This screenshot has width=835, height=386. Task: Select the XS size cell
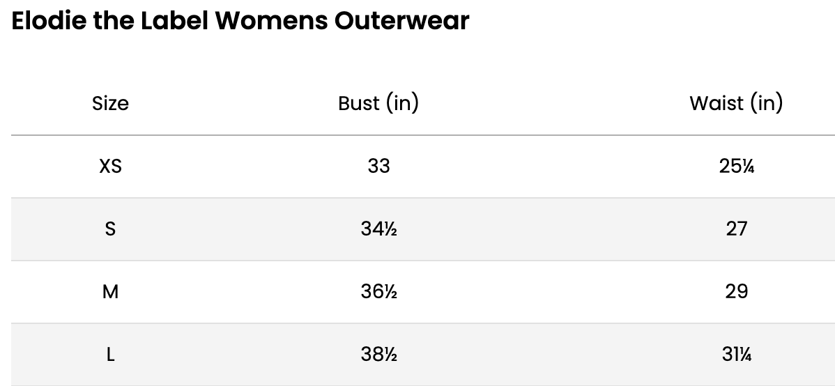(110, 167)
